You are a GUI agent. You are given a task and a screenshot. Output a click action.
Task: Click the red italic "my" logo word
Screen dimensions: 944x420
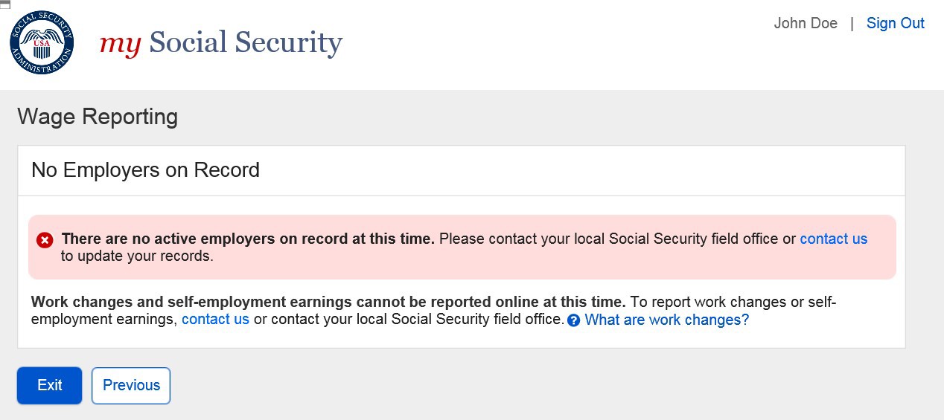point(120,43)
